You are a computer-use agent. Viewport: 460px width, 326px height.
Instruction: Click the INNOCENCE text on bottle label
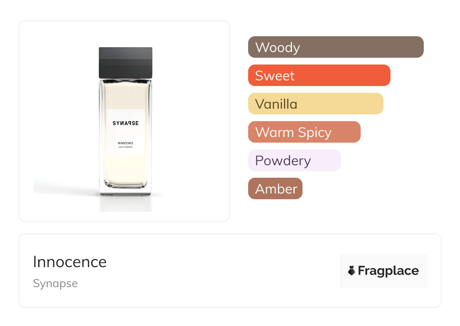point(125,143)
